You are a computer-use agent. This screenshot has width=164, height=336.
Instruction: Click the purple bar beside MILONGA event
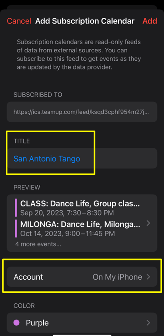point(16,228)
